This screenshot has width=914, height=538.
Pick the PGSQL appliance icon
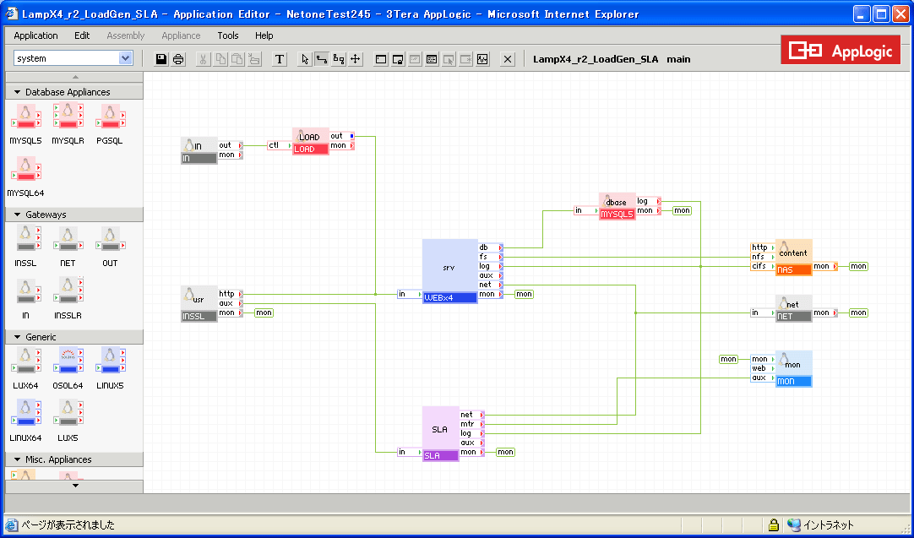[110, 117]
